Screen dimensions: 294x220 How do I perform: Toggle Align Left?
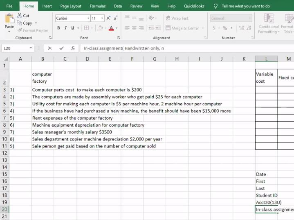coord(127,28)
